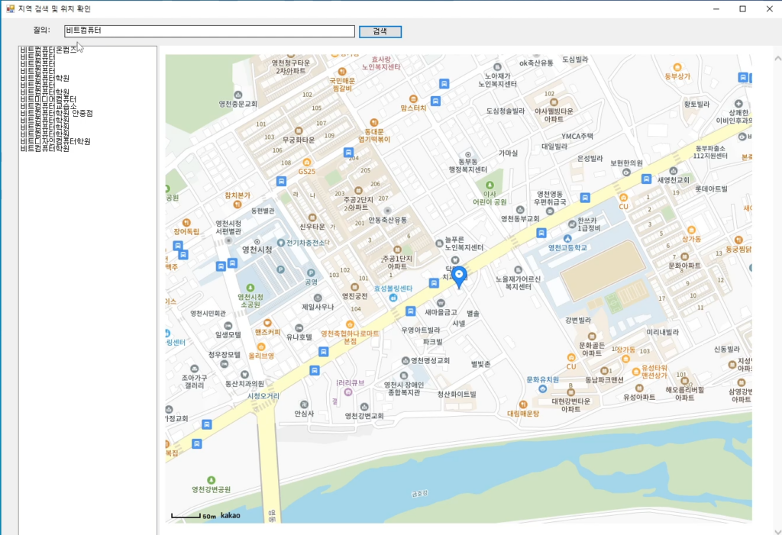
Task: Select the 영천동부교회 church icon
Action: click(x=520, y=209)
